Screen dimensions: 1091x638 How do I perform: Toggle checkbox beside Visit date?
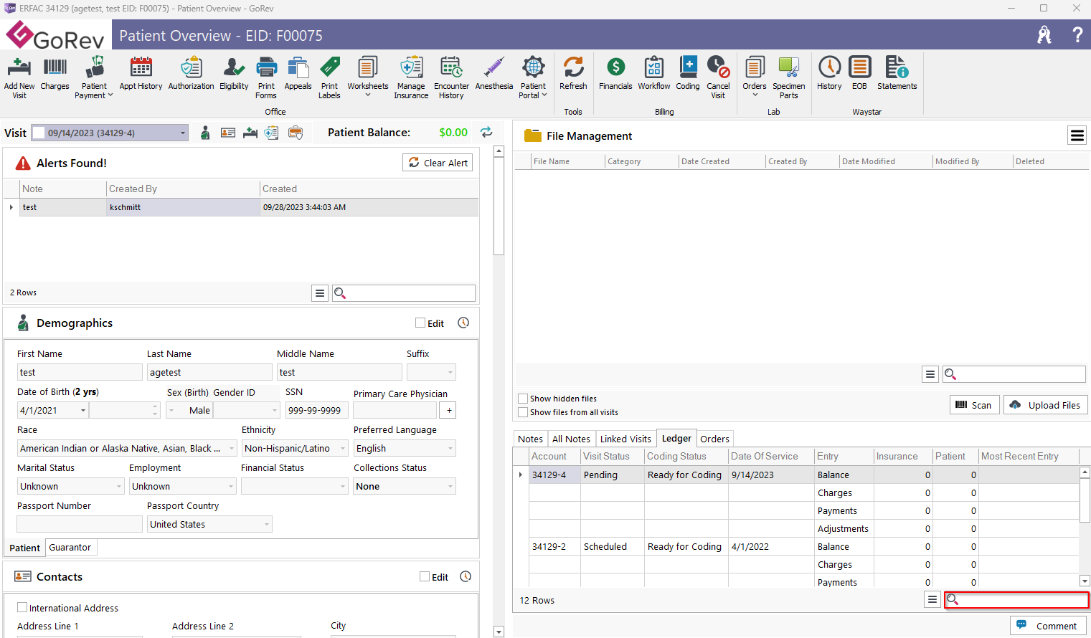point(39,133)
